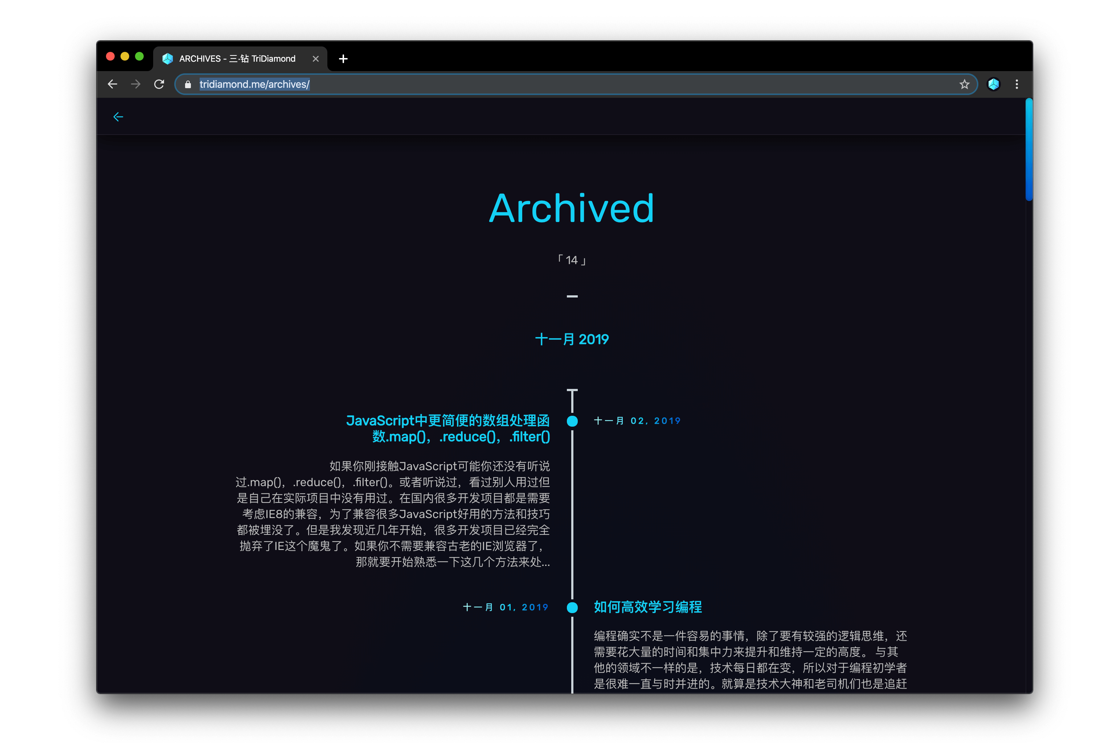Open 如何高效学习编程 article title

[647, 607]
